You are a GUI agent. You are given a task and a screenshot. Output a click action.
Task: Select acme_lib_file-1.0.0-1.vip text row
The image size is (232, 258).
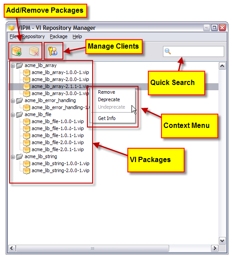tap(58, 122)
